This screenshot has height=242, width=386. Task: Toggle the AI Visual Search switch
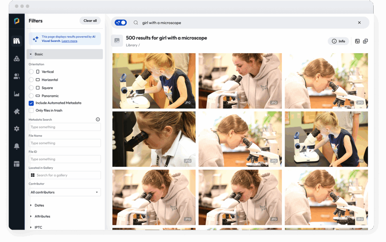[120, 23]
